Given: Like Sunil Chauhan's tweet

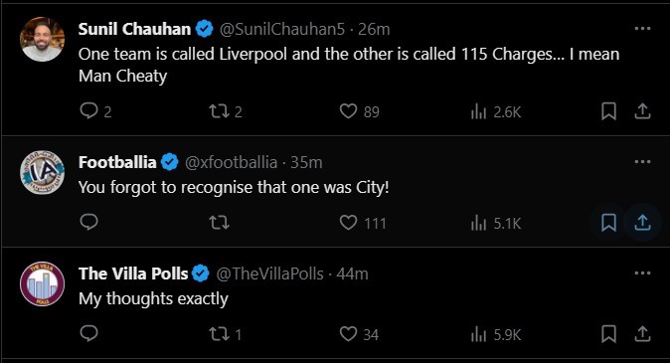Looking at the screenshot, I should pos(348,111).
